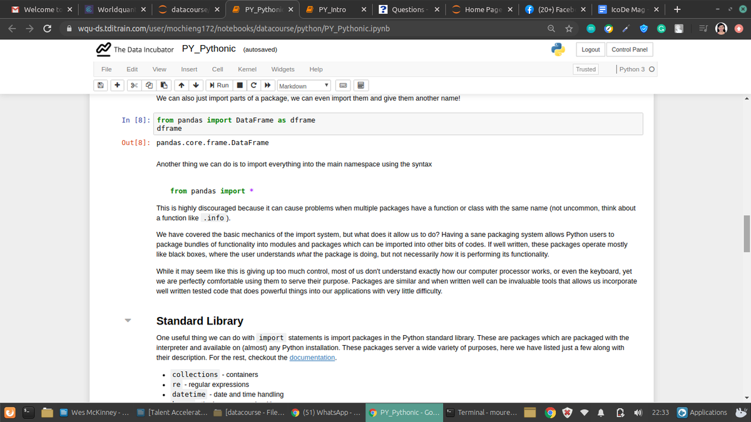The image size is (751, 422).
Task: Restart the kernel icon
Action: click(x=253, y=86)
